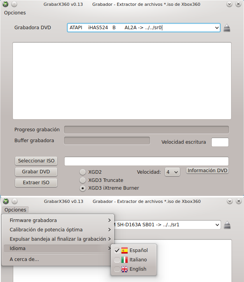Click the eject tray icon in lower window

[x=227, y=225]
